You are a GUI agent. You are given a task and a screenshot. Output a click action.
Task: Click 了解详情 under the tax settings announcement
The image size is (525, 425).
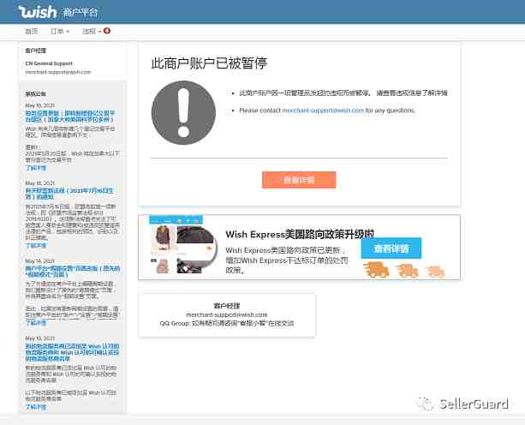[36, 168]
